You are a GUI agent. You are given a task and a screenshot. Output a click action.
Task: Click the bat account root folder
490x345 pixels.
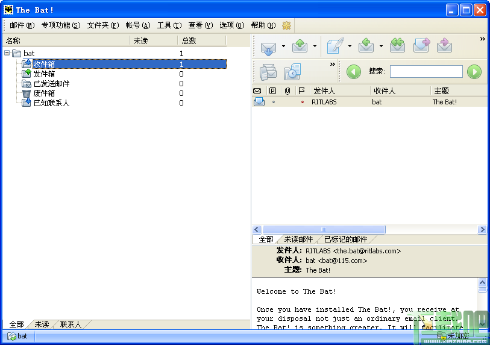29,54
